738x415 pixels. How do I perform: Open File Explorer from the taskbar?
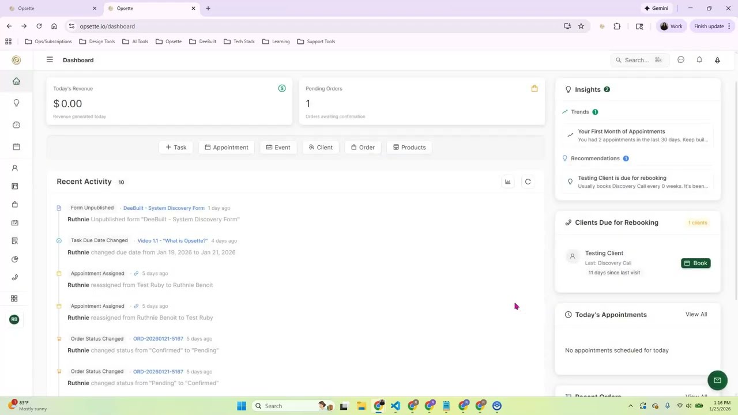[362, 406]
